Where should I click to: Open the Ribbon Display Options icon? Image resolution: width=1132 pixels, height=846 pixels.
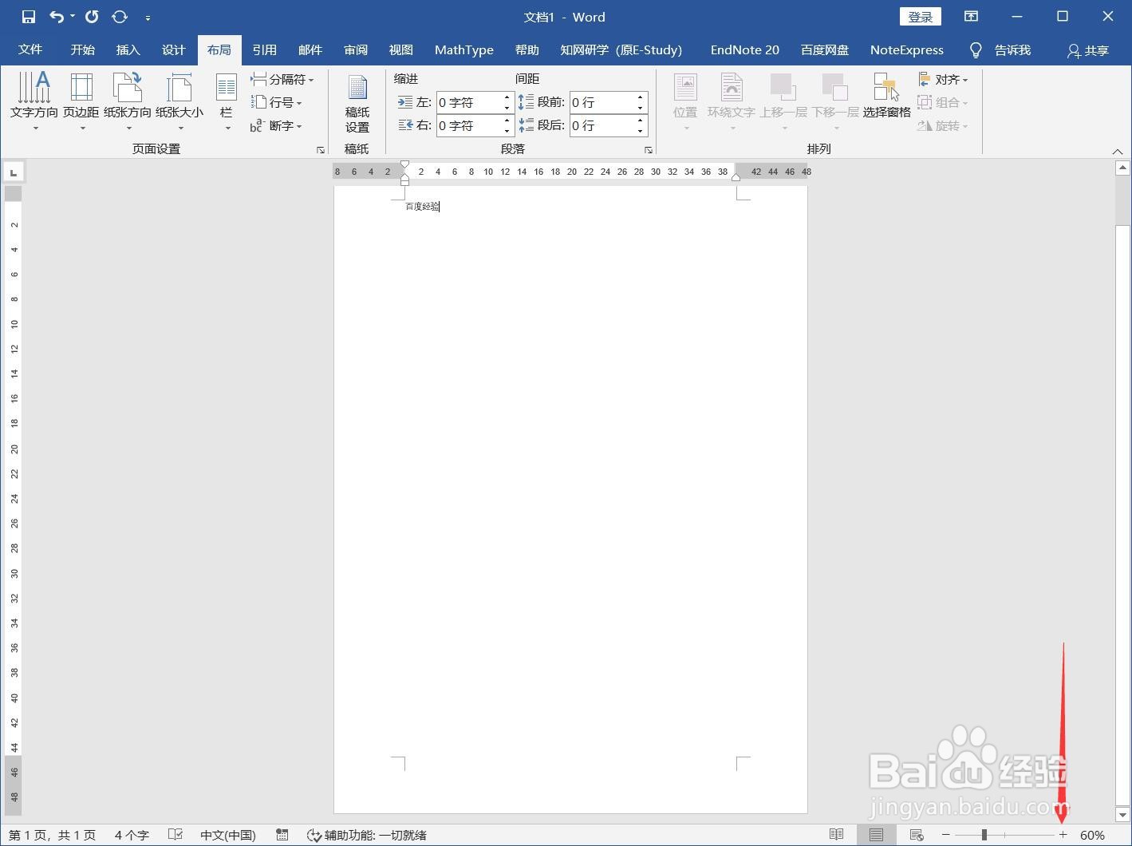click(971, 17)
